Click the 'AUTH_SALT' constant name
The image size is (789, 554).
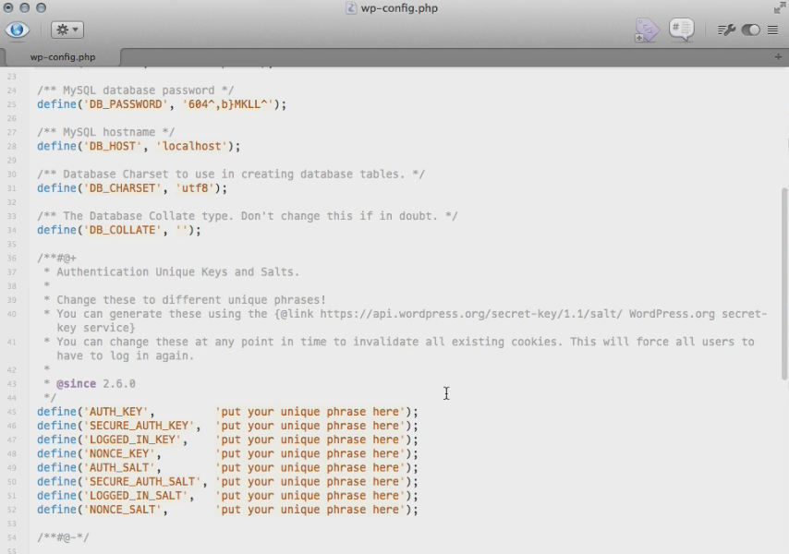tap(119, 468)
